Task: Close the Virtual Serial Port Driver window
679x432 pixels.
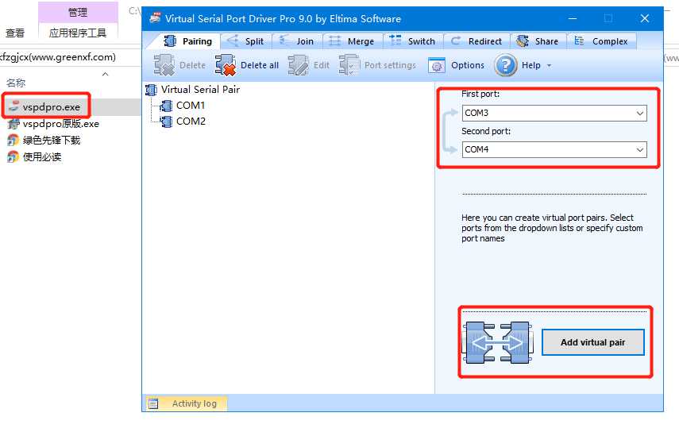Action: (x=644, y=18)
